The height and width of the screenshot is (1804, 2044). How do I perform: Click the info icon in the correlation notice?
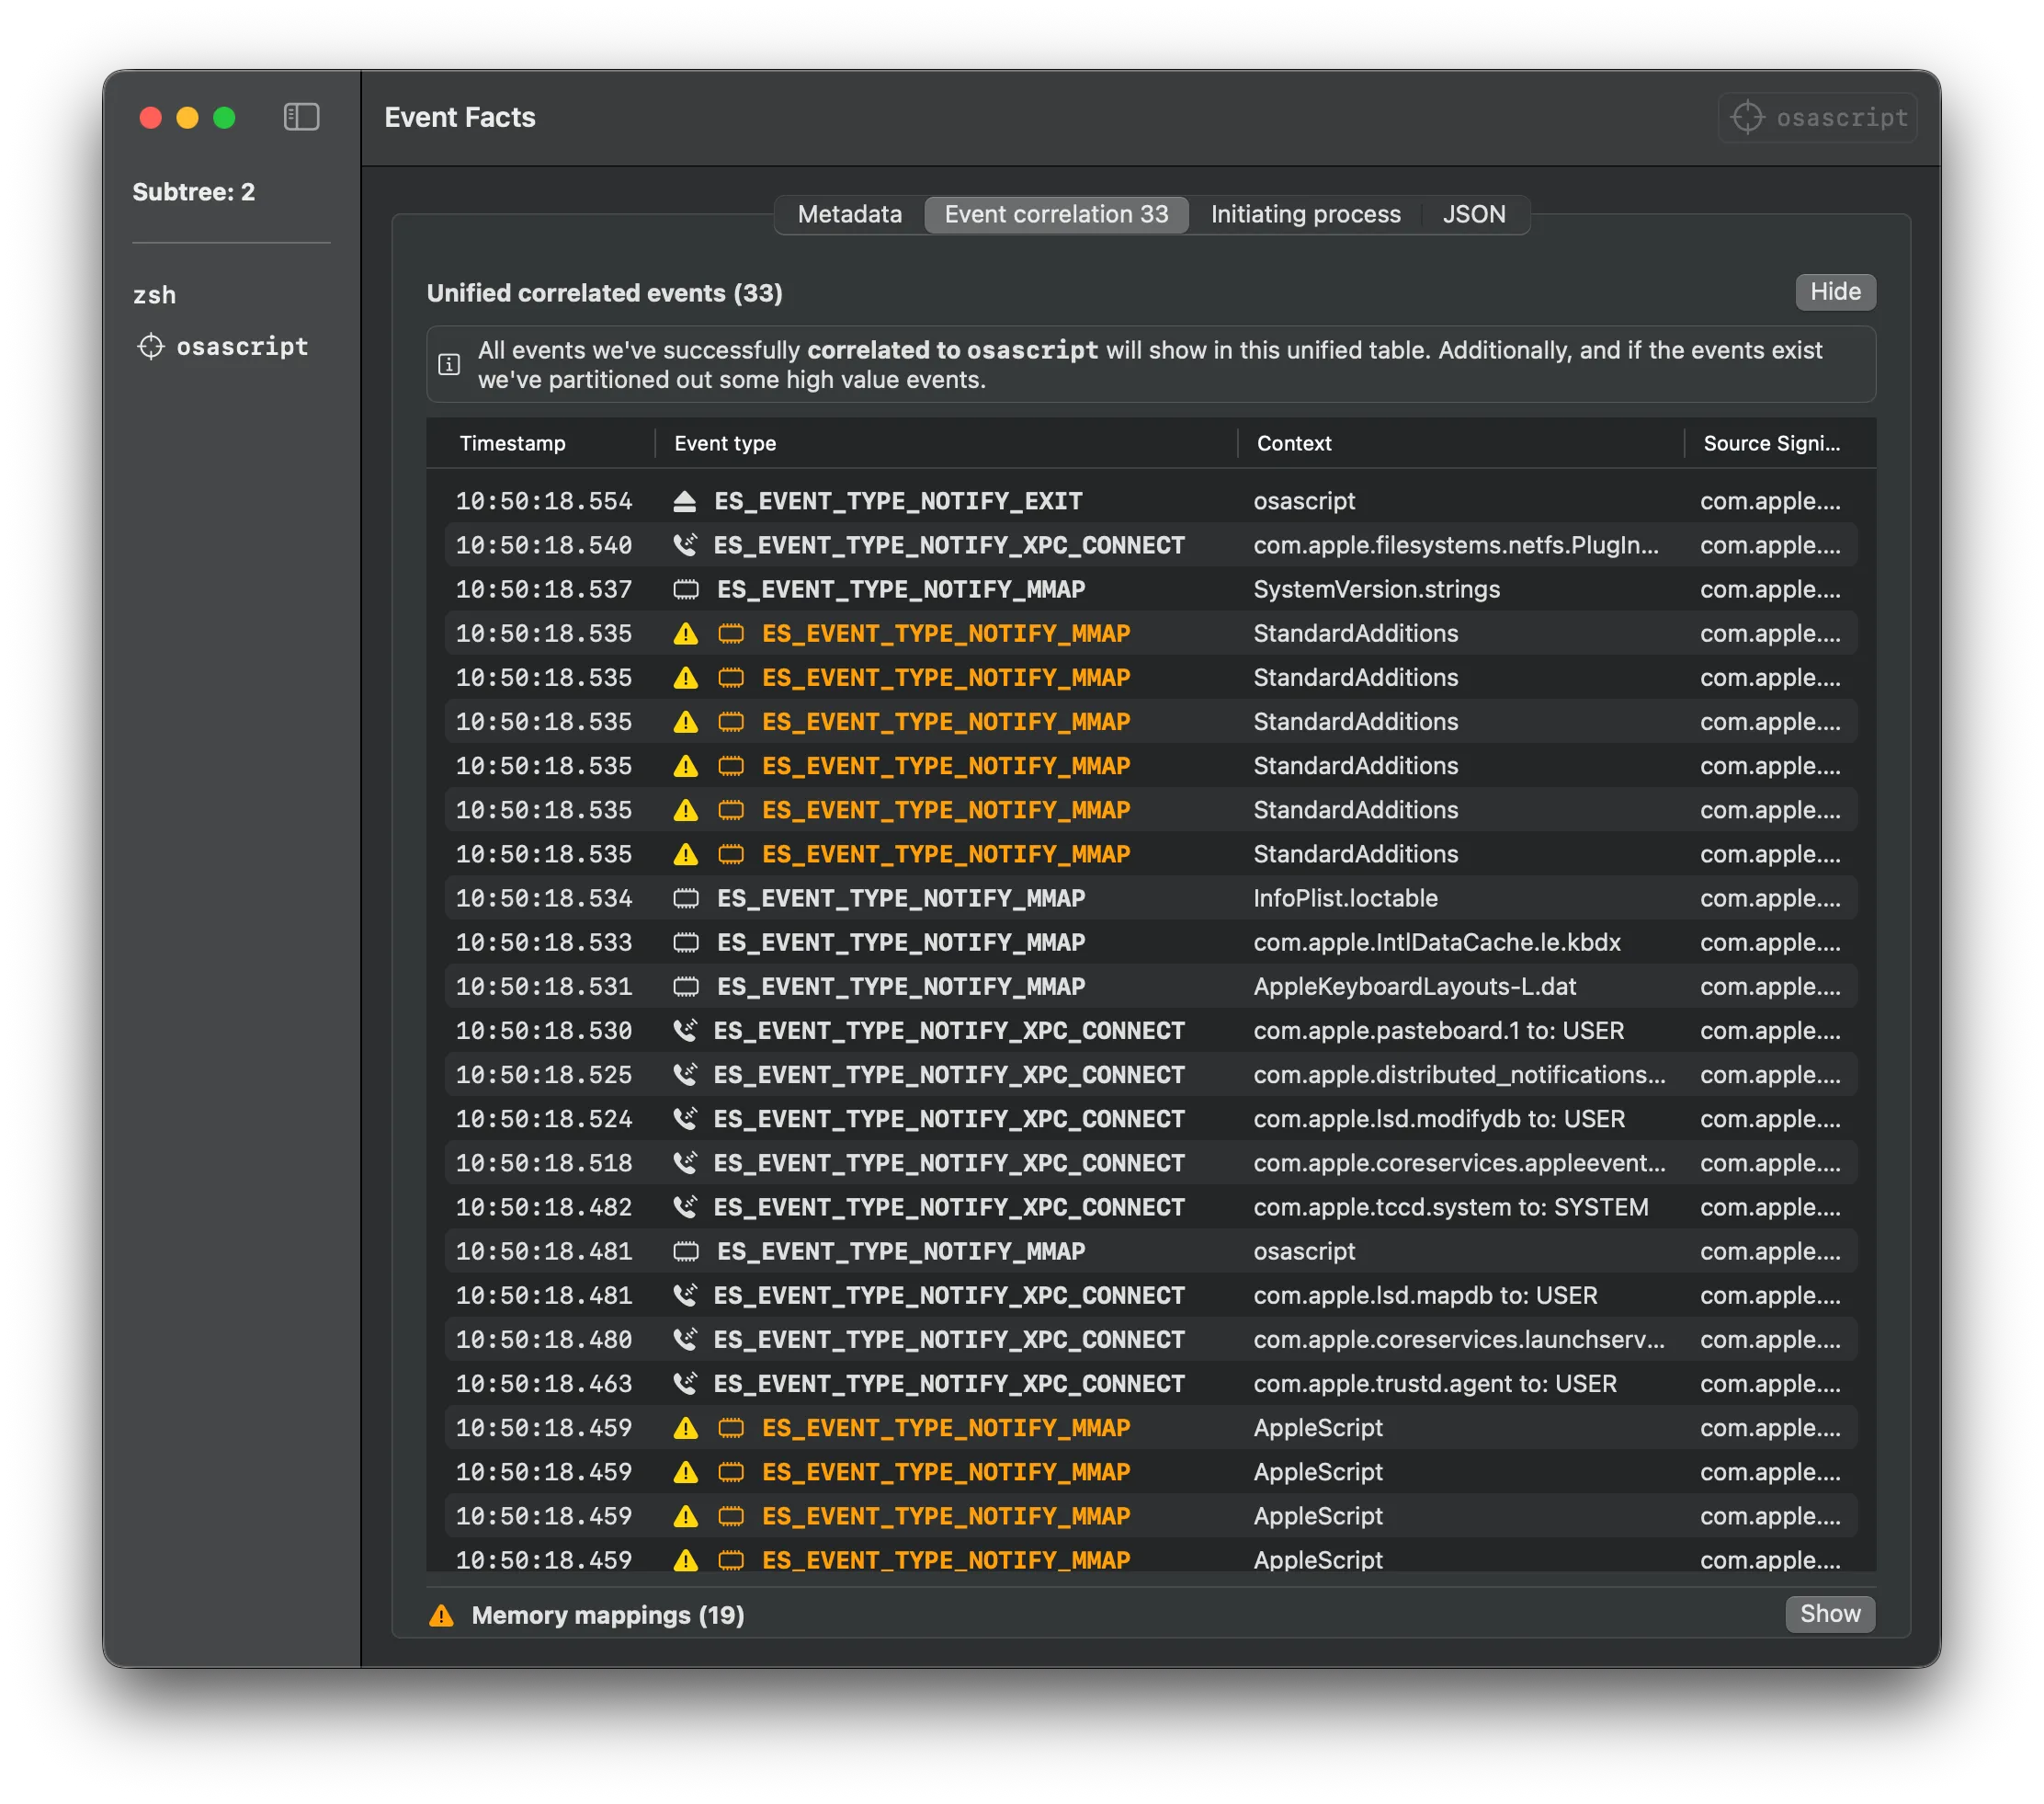pyautogui.click(x=450, y=364)
